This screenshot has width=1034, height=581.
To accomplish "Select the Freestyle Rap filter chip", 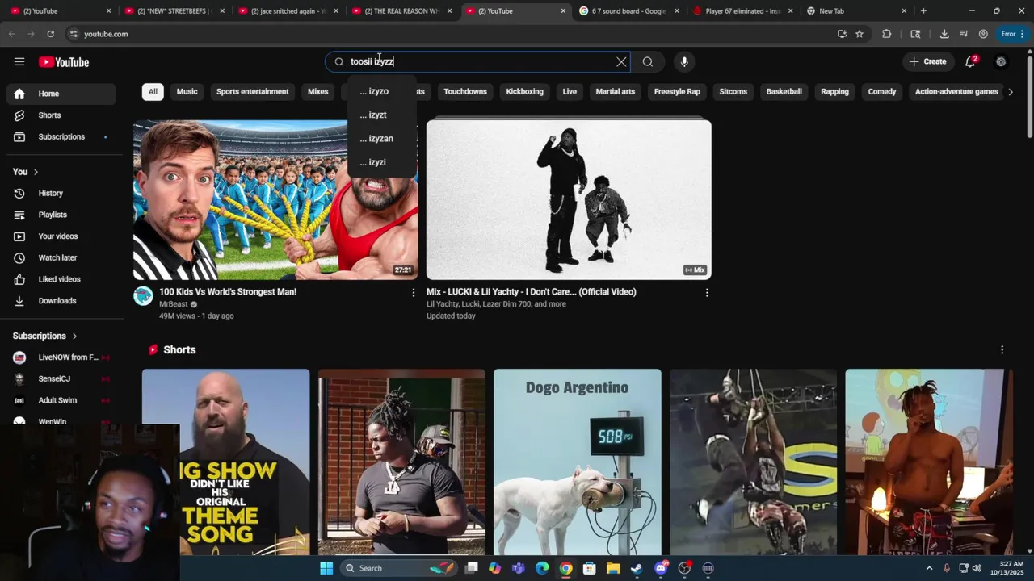I will point(677,92).
